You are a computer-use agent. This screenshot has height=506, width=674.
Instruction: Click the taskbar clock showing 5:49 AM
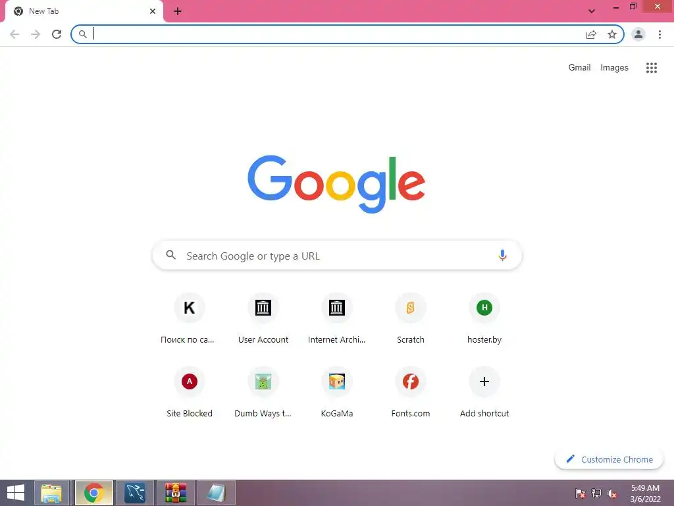coord(645,493)
